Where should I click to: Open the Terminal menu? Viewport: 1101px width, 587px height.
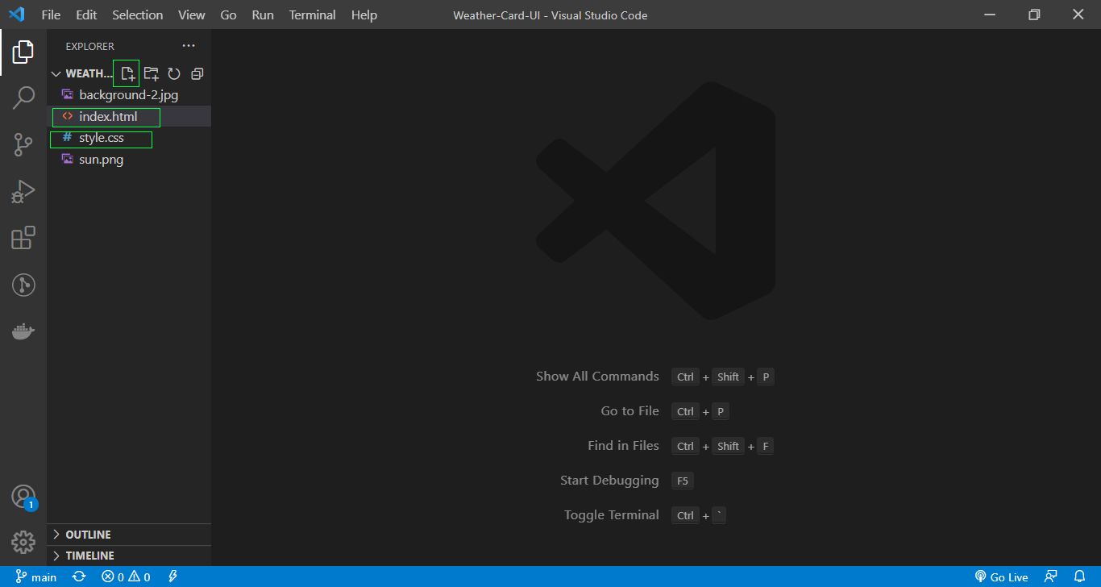coord(313,15)
